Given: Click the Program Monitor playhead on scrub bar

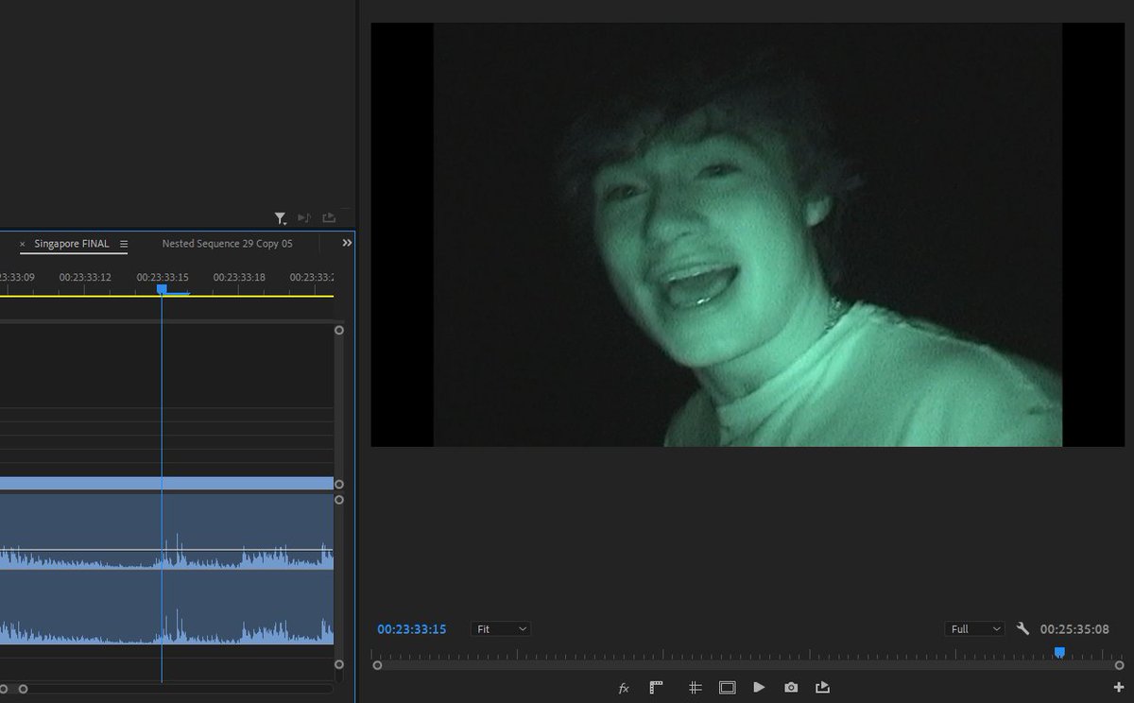Looking at the screenshot, I should 1059,652.
